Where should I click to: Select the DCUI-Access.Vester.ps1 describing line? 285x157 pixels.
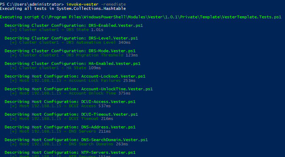[x=70, y=102]
